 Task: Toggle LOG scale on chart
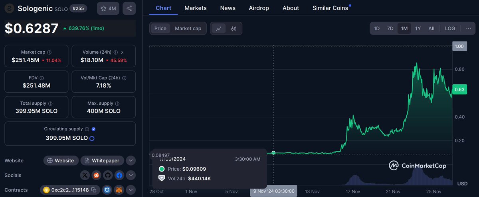point(450,28)
